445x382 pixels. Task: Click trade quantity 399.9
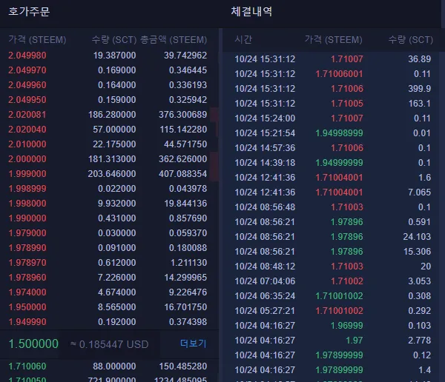[420, 88]
